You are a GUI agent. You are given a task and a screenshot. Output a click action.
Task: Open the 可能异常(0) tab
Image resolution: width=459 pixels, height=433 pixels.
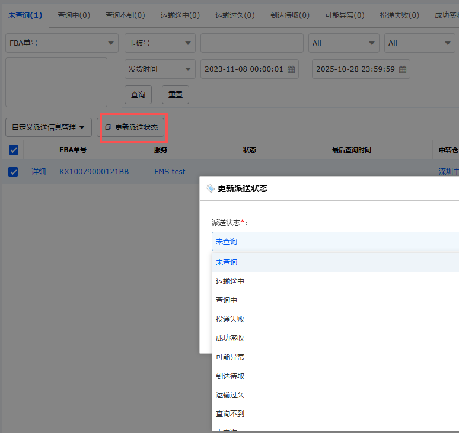tap(345, 15)
